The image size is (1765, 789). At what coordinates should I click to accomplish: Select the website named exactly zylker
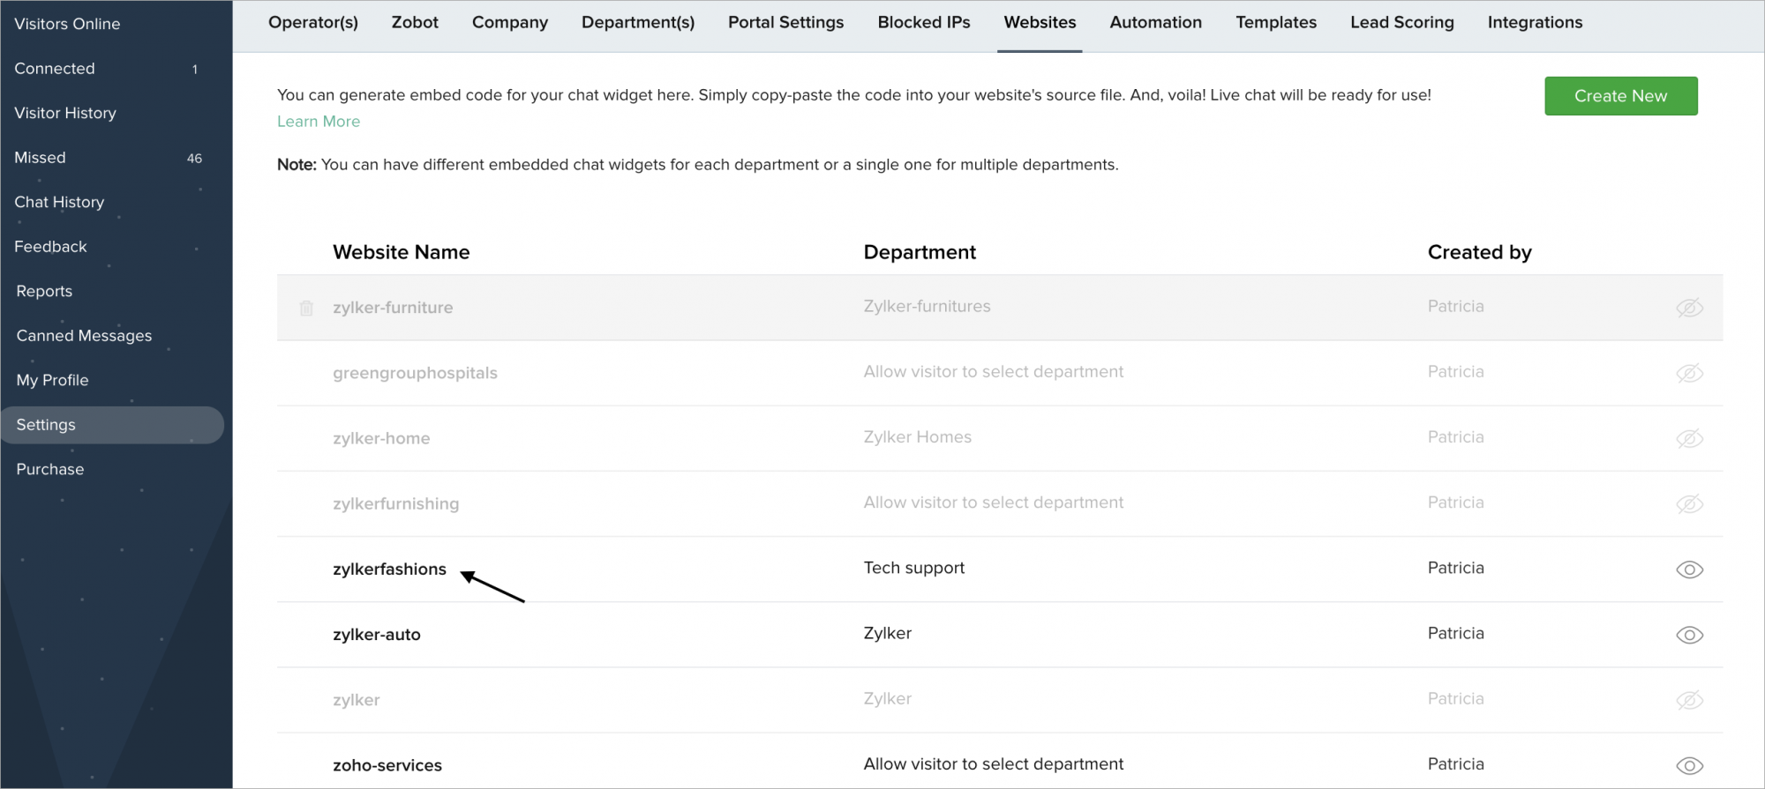click(x=357, y=700)
